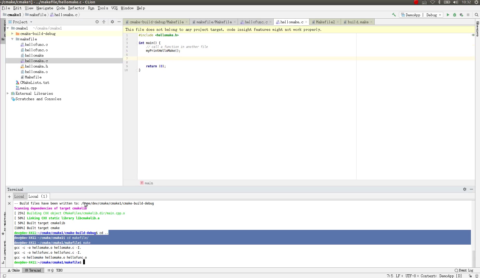Open the DemoApp Debug configuration dropdown
This screenshot has width=480, height=278.
(421, 15)
